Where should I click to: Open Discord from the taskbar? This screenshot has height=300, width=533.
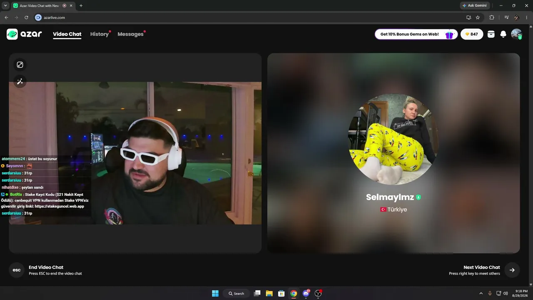point(306,293)
